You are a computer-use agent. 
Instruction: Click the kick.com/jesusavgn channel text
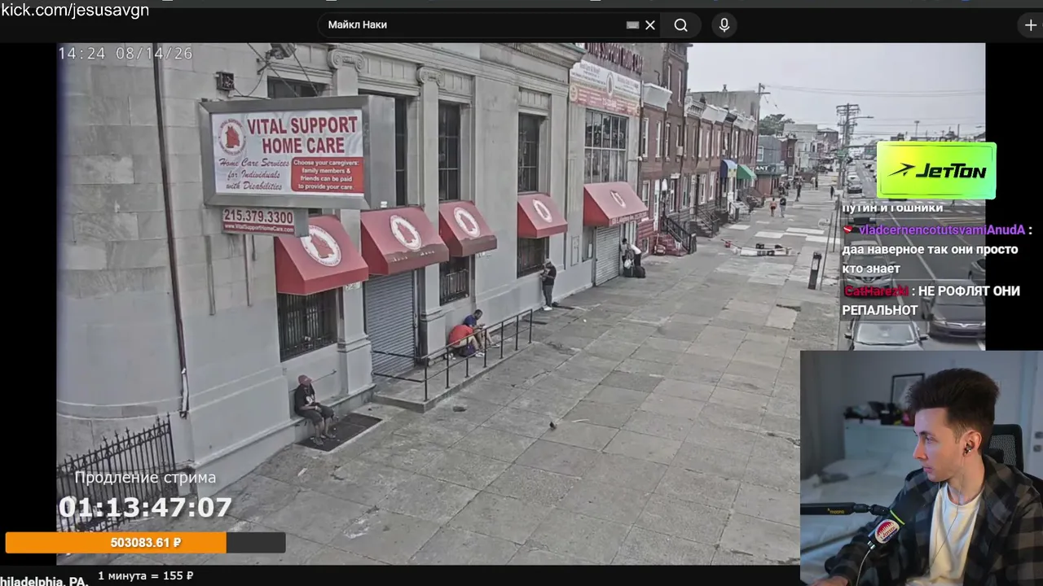click(75, 10)
